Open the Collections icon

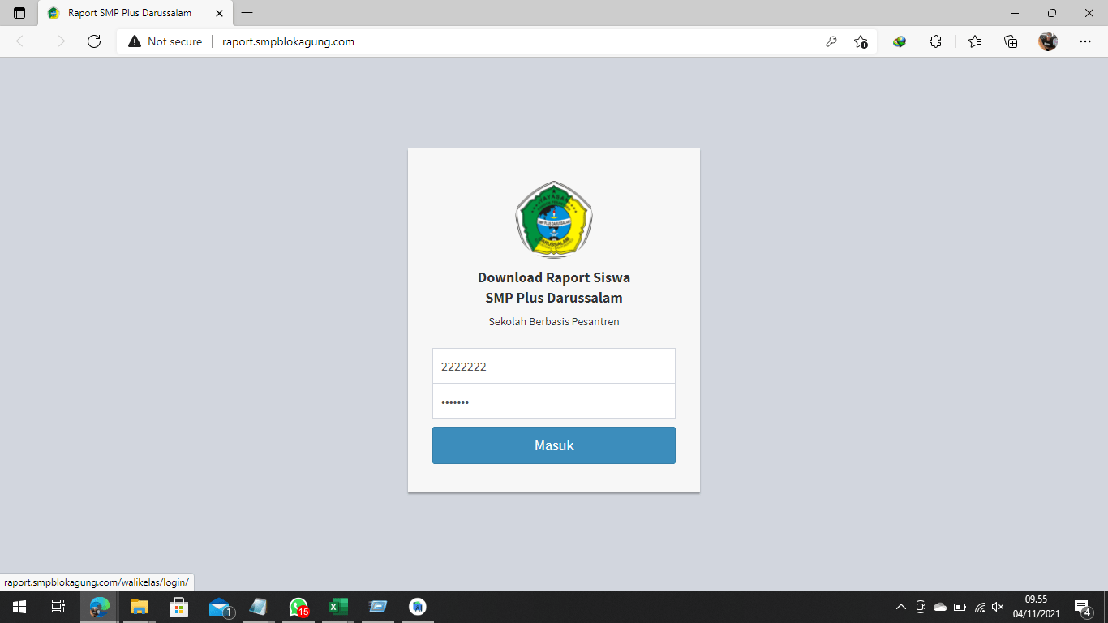[1011, 41]
